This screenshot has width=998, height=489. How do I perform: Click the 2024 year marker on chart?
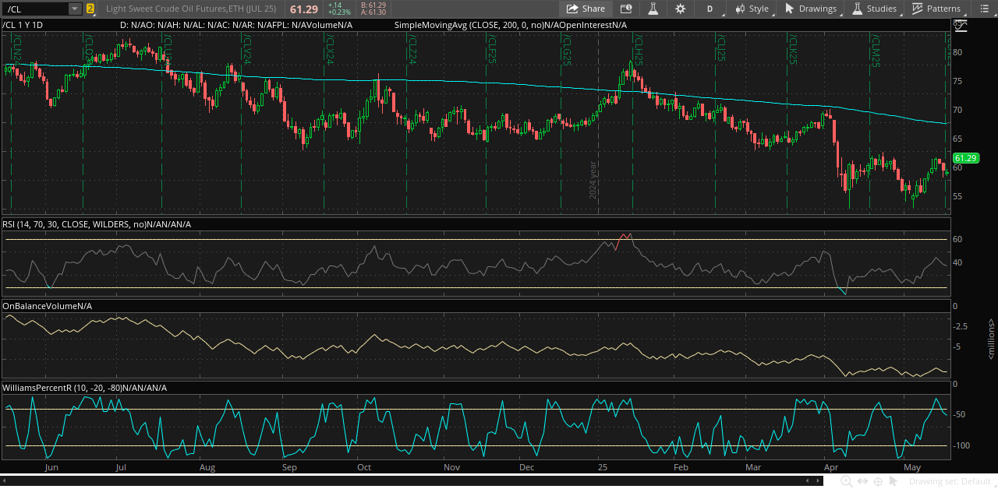593,180
